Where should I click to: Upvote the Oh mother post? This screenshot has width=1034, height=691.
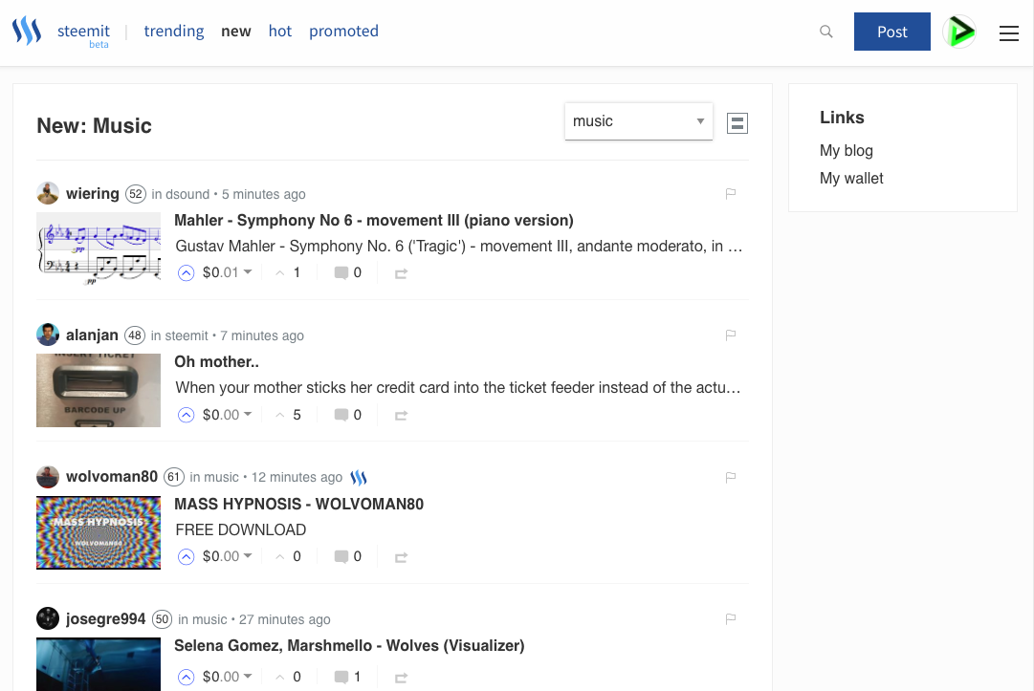(186, 415)
